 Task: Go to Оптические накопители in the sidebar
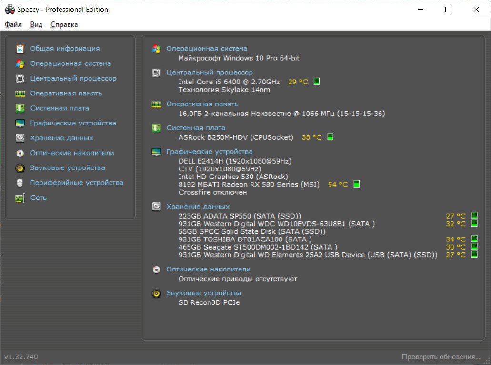(72, 153)
